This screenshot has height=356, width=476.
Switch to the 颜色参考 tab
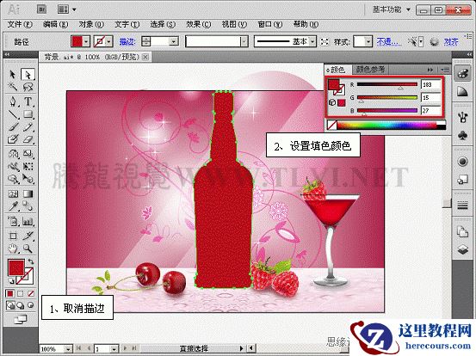370,70
